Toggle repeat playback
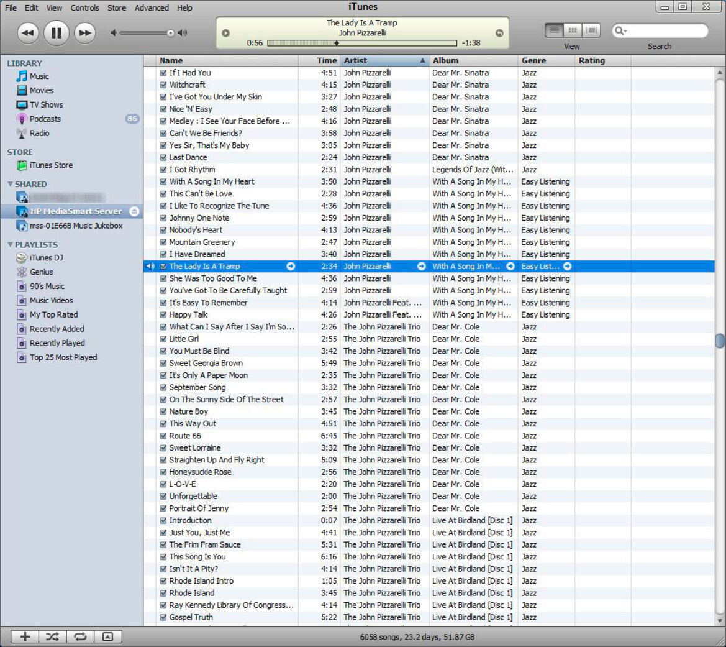 [x=80, y=637]
